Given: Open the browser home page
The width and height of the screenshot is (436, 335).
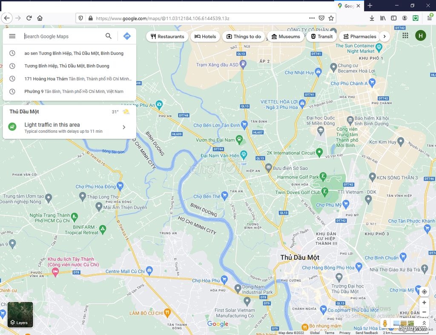Looking at the screenshot, I should 40,18.
